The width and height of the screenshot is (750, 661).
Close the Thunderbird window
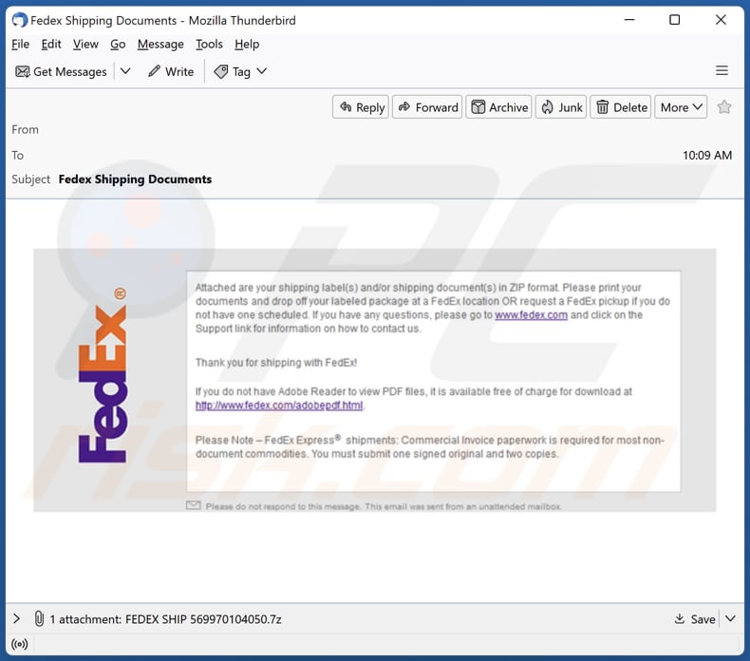721,20
